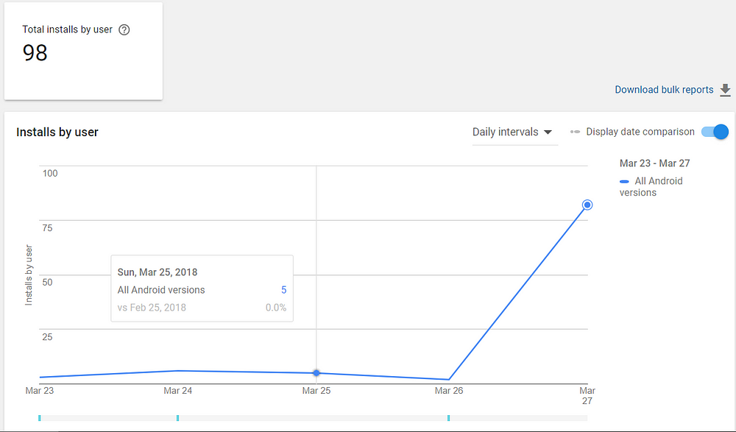Click the gray date comparison line icon
The image size is (736, 432).
[x=575, y=132]
